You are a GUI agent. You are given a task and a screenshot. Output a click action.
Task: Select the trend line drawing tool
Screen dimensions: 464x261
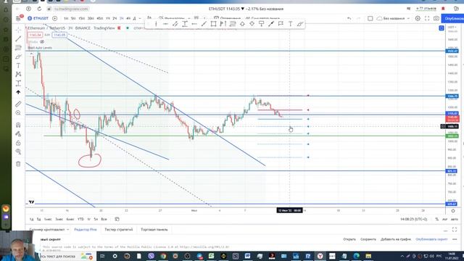18,38
